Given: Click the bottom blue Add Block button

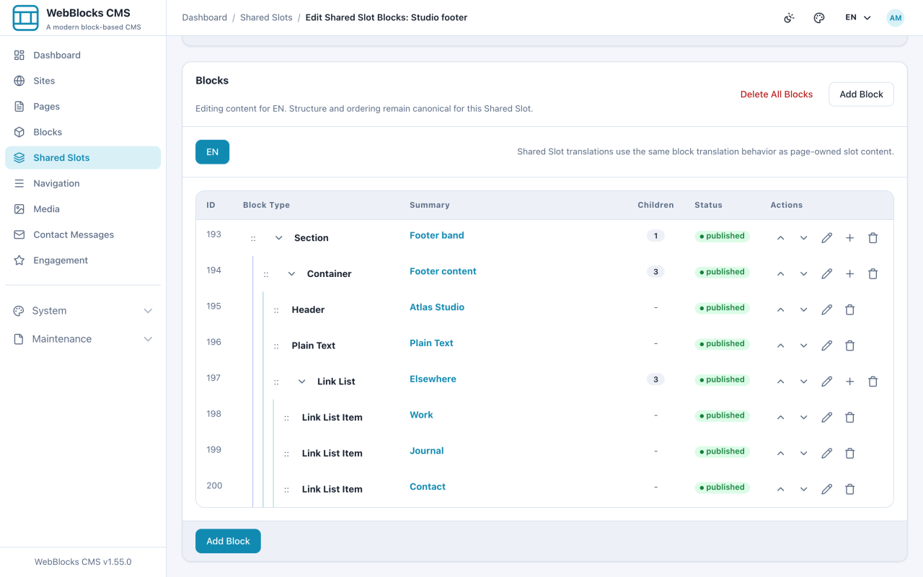Looking at the screenshot, I should 228,541.
